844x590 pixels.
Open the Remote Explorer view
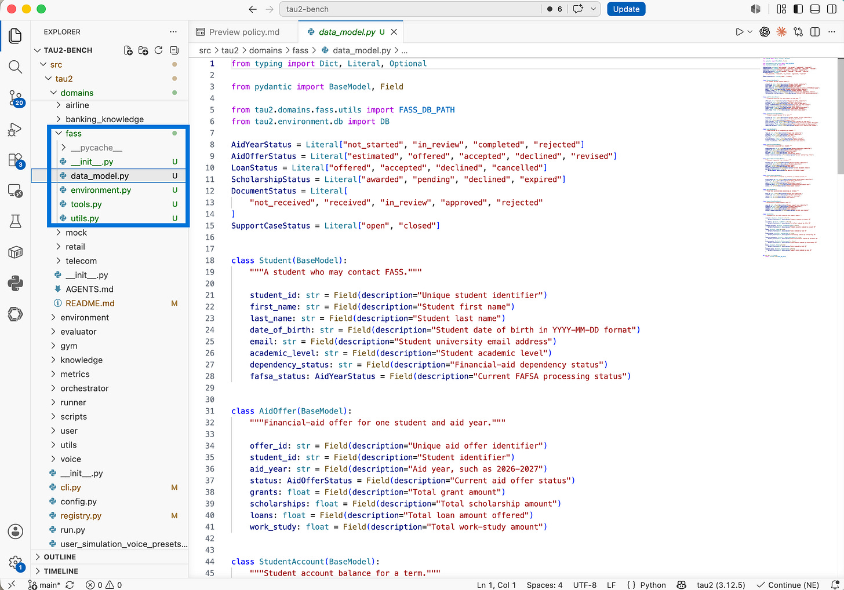[16, 190]
